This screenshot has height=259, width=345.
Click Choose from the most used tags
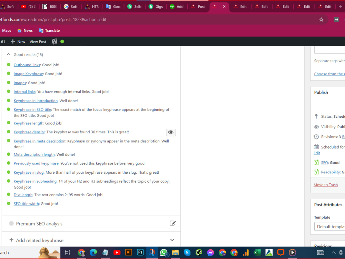pyautogui.click(x=329, y=74)
